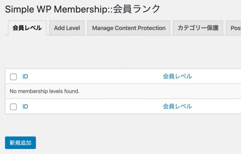This screenshot has height=154, width=241.
Task: Tick the select-all checkbox in table header
Action: tap(13, 77)
